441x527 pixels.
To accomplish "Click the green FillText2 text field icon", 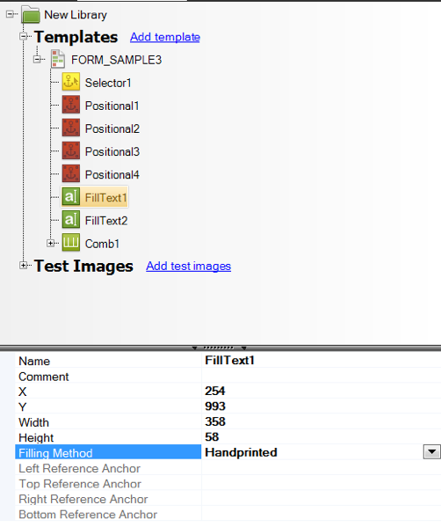I will click(x=71, y=219).
